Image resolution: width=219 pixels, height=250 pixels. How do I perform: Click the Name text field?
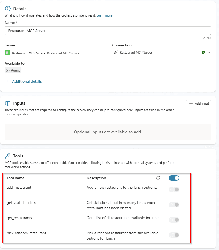(108, 31)
